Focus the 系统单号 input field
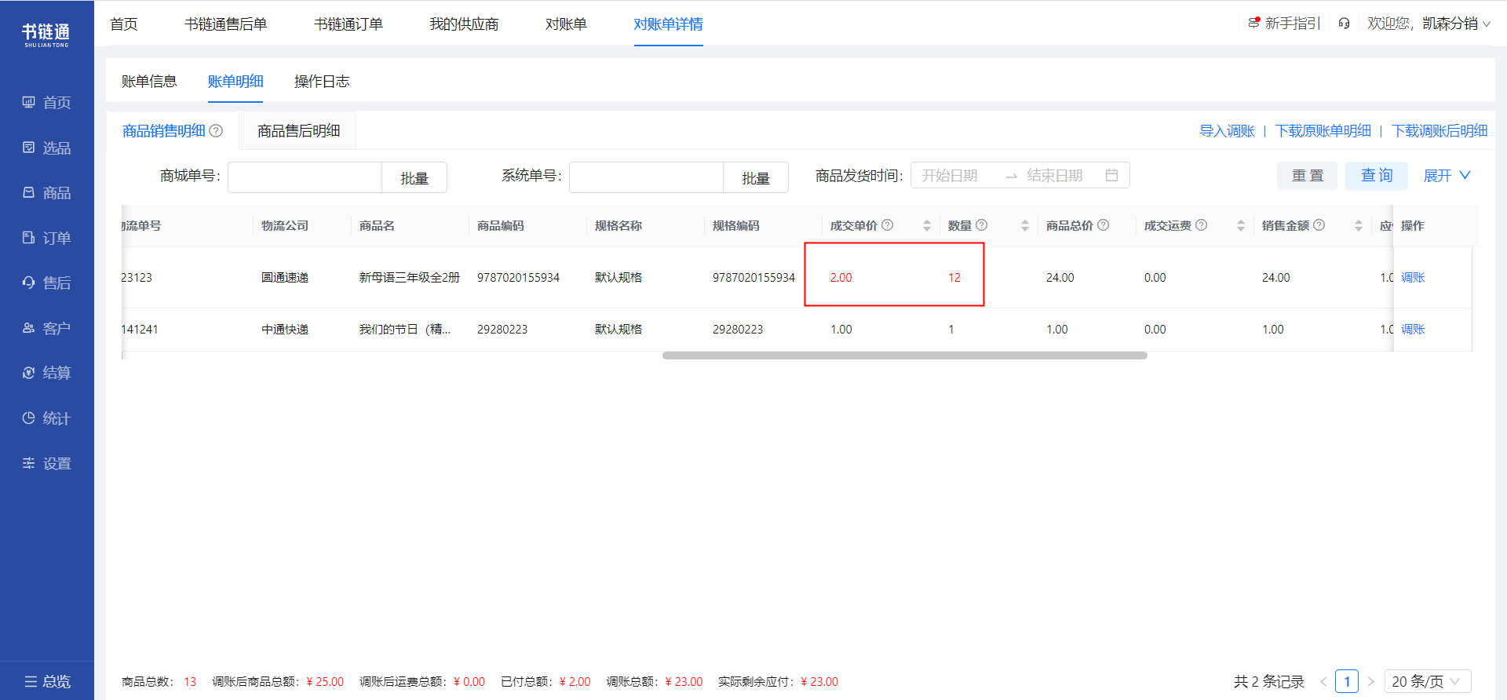Image resolution: width=1507 pixels, height=700 pixels. tap(646, 177)
